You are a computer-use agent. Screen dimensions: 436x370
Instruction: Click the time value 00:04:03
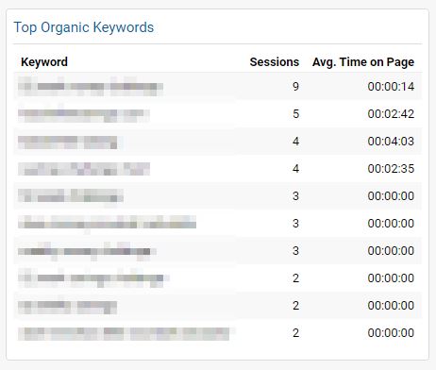pyautogui.click(x=391, y=141)
